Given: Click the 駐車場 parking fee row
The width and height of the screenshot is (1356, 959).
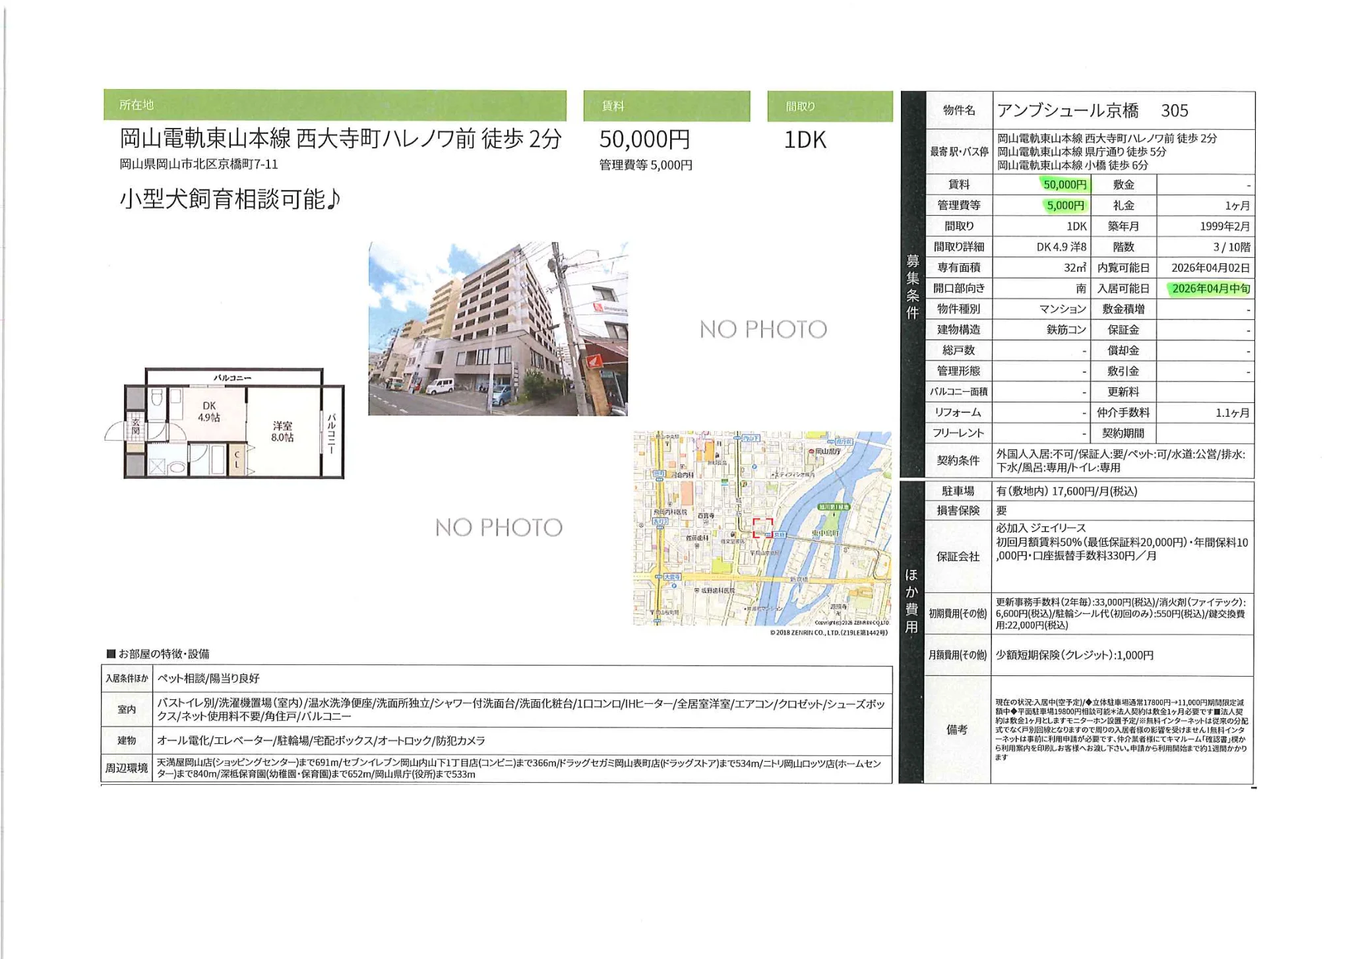Looking at the screenshot, I should [1066, 491].
